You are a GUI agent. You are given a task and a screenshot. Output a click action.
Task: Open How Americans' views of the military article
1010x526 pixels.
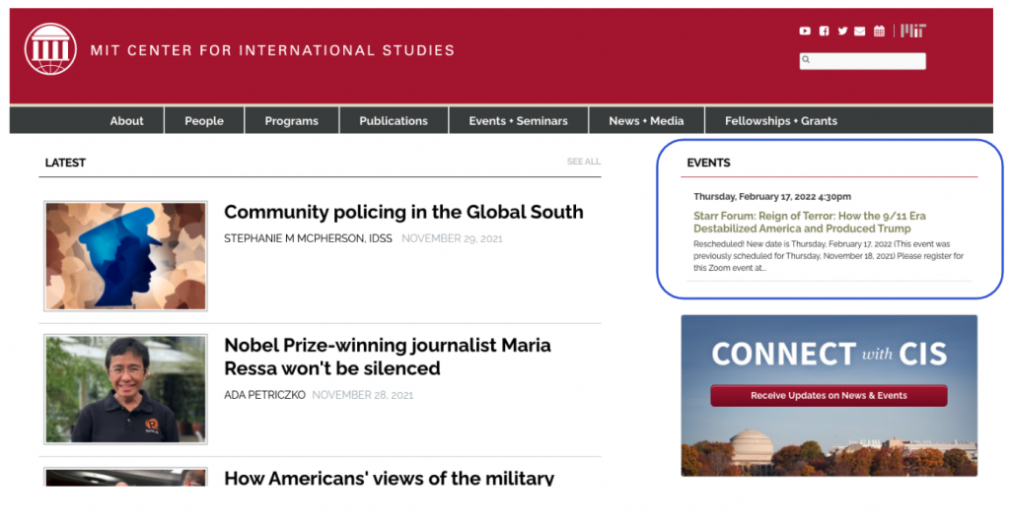[x=389, y=478]
